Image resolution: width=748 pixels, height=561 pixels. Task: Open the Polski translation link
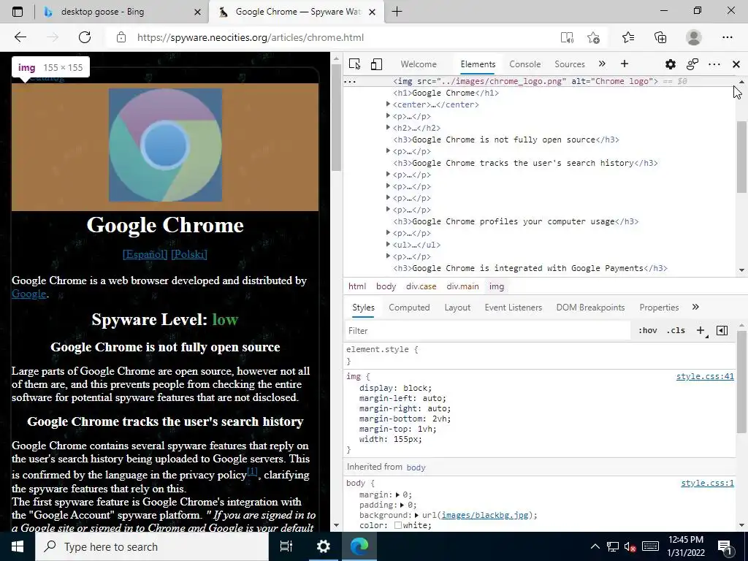tap(189, 254)
